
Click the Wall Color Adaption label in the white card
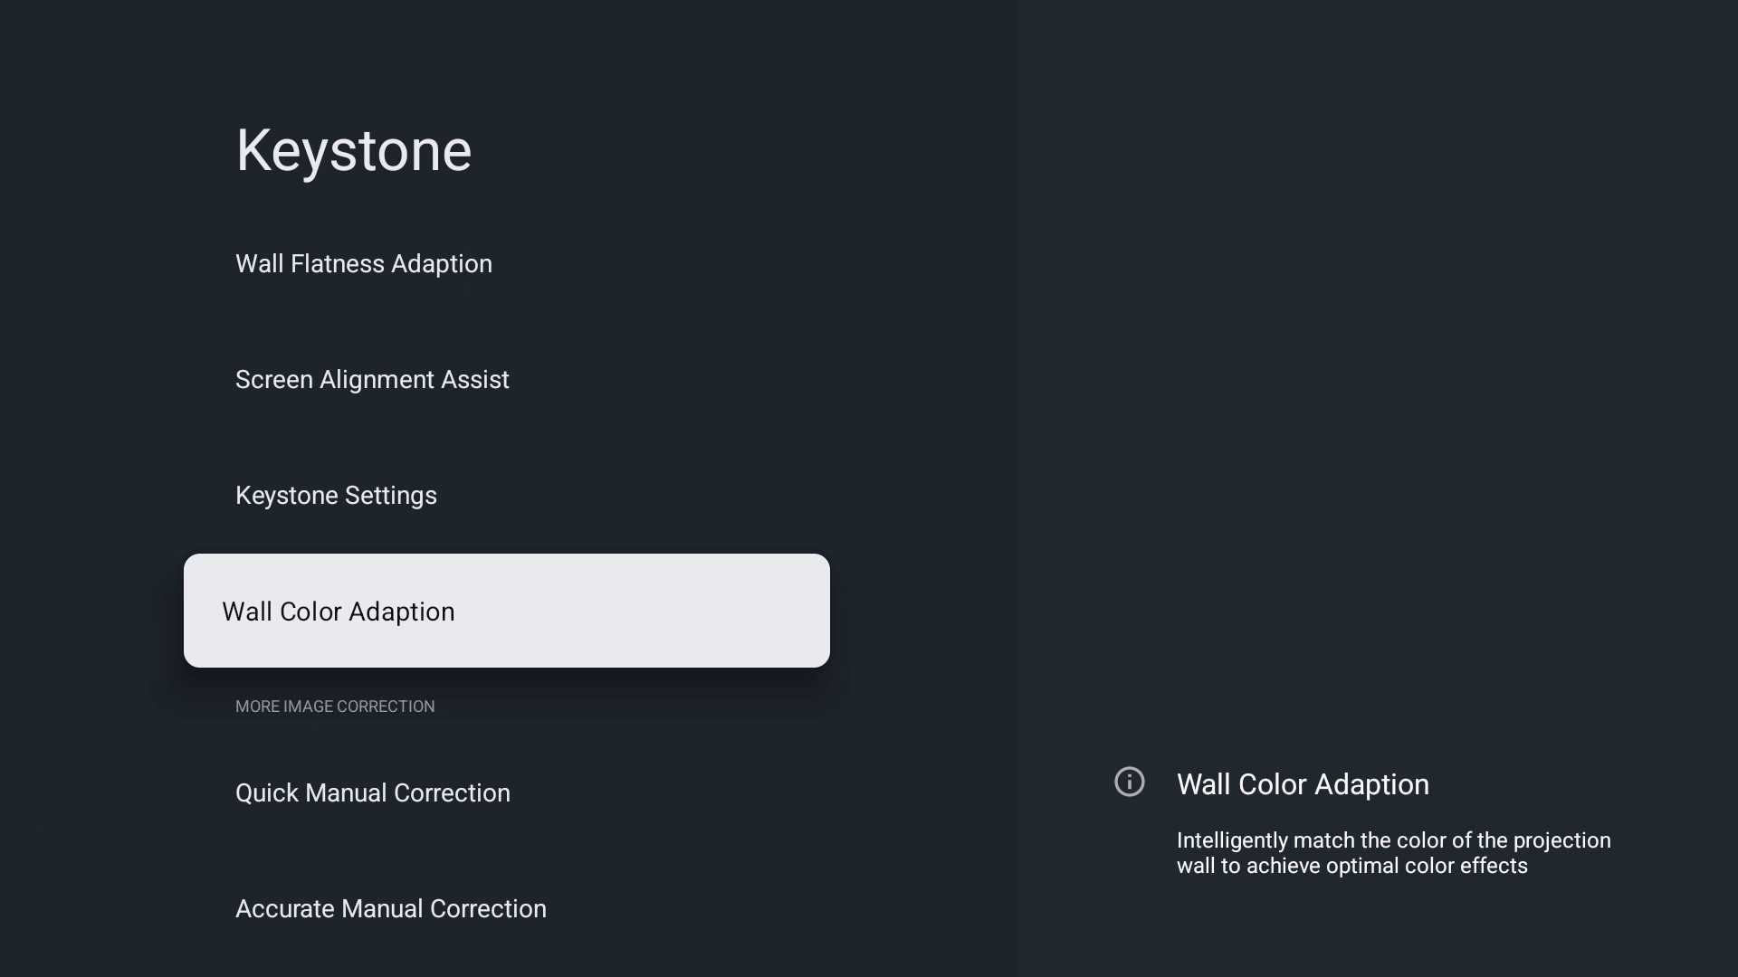click(x=339, y=612)
